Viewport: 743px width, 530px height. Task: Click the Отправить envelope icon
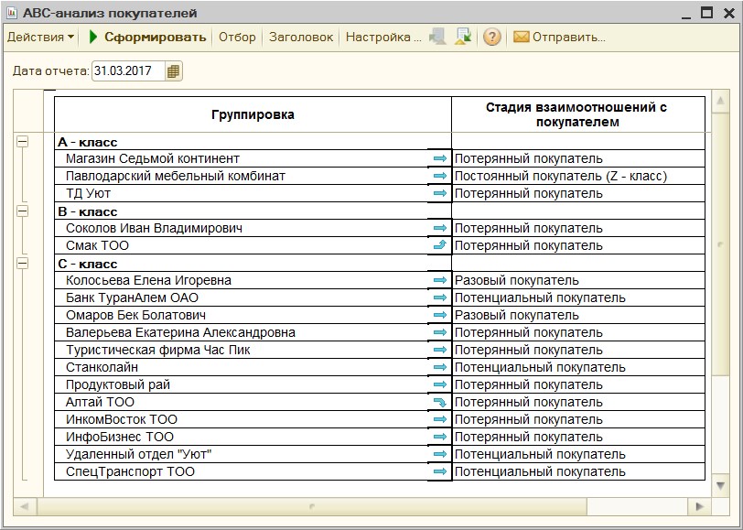click(522, 38)
